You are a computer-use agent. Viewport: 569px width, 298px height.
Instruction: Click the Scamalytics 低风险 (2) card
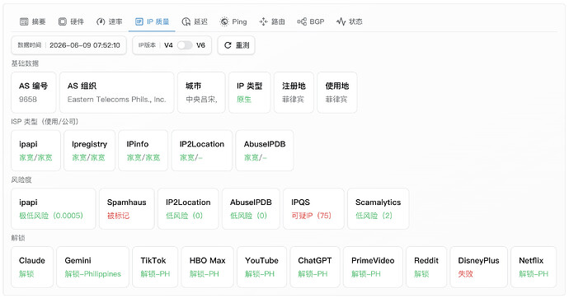coord(379,208)
